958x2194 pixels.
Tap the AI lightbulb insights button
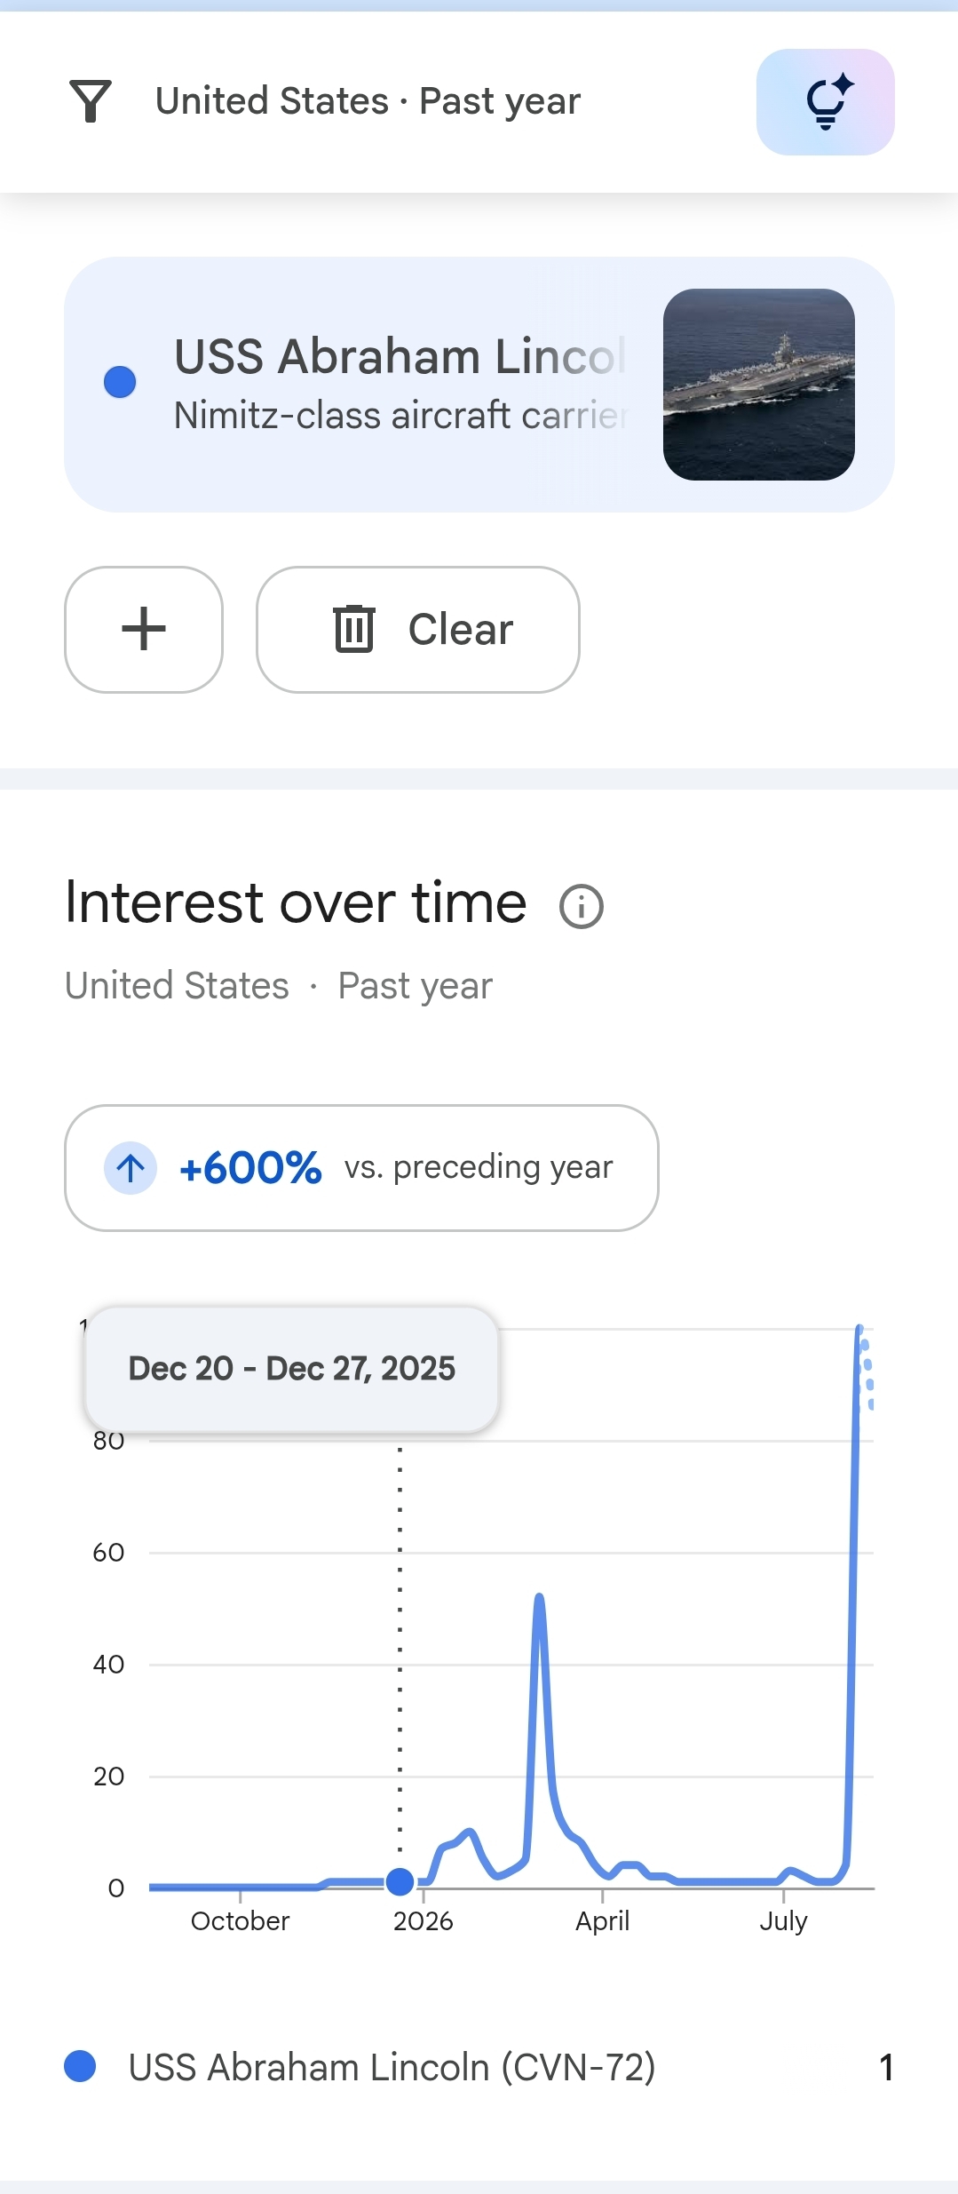click(825, 102)
